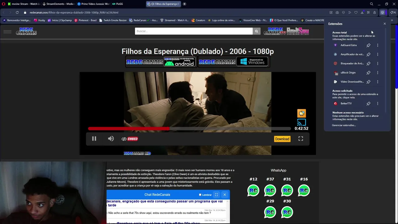
Task: Show more bookmarks with the chevron
Action: [392, 20]
